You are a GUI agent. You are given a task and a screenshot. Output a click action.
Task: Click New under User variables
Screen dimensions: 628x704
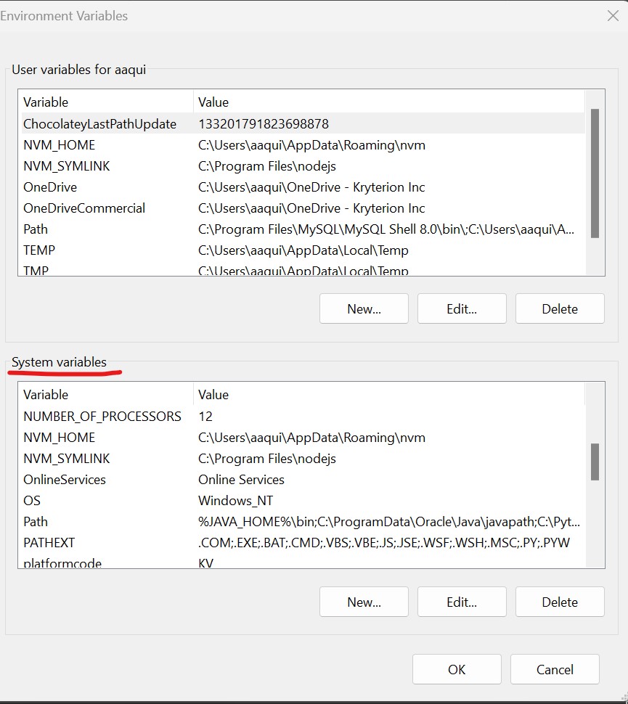(x=364, y=308)
